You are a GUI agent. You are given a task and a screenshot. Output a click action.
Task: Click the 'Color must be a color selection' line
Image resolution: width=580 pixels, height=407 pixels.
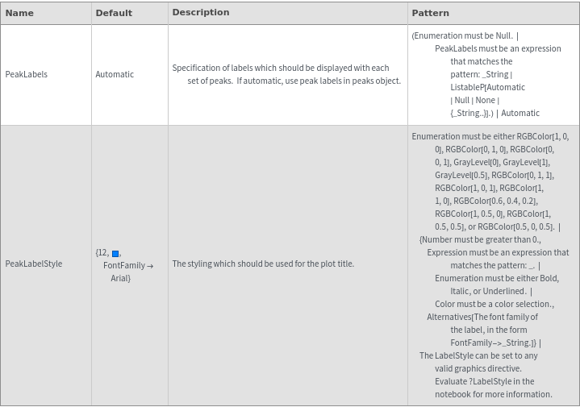click(x=494, y=304)
